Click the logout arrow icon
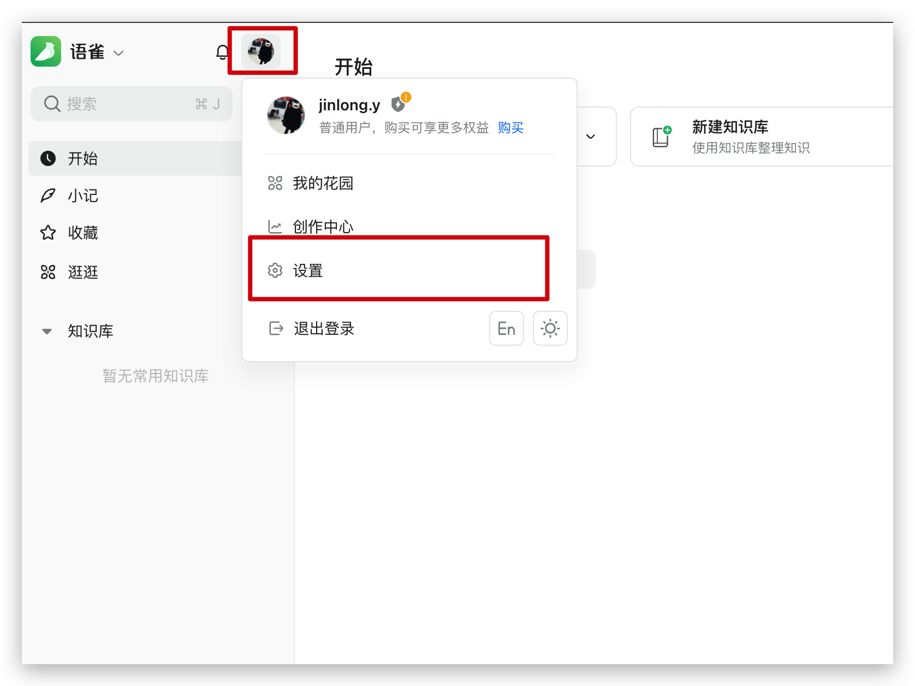Image resolution: width=915 pixels, height=686 pixels. click(276, 328)
